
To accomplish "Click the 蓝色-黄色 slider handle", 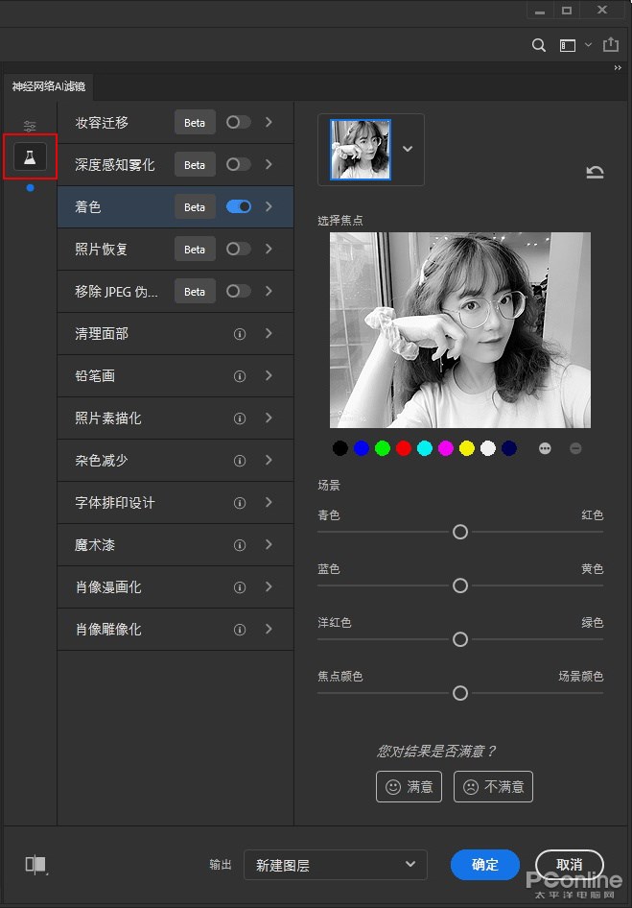I will click(460, 586).
